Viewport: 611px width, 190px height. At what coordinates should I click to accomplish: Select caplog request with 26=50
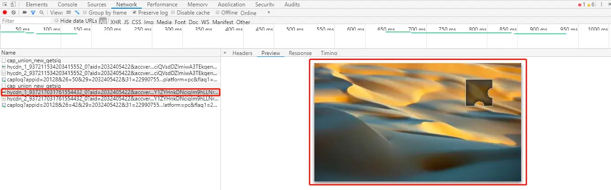[110, 80]
